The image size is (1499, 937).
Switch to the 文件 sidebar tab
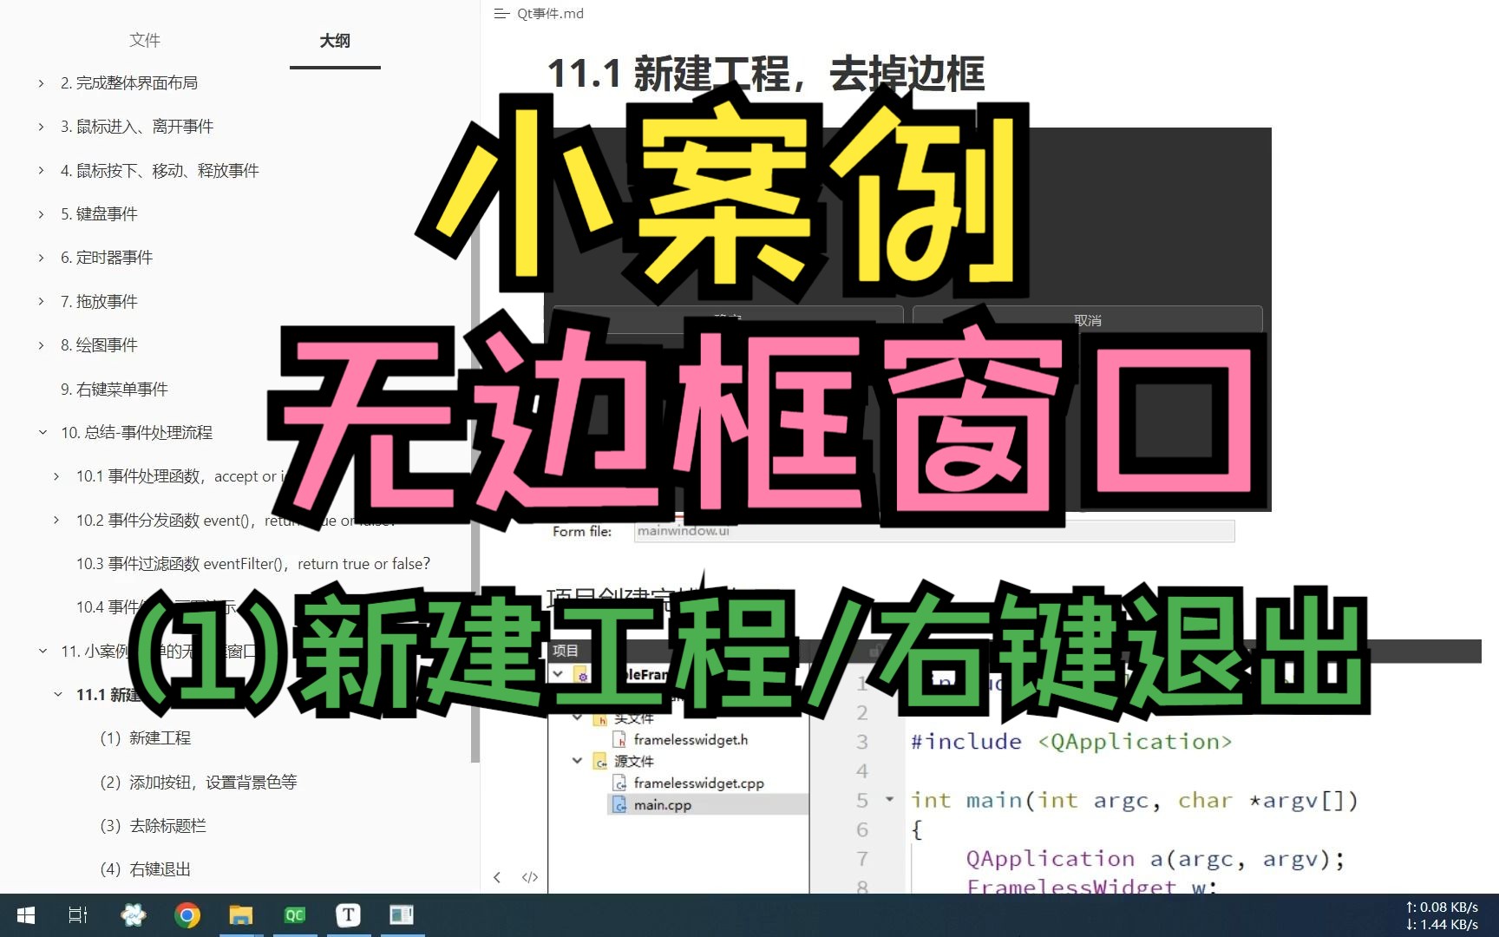coord(144,40)
